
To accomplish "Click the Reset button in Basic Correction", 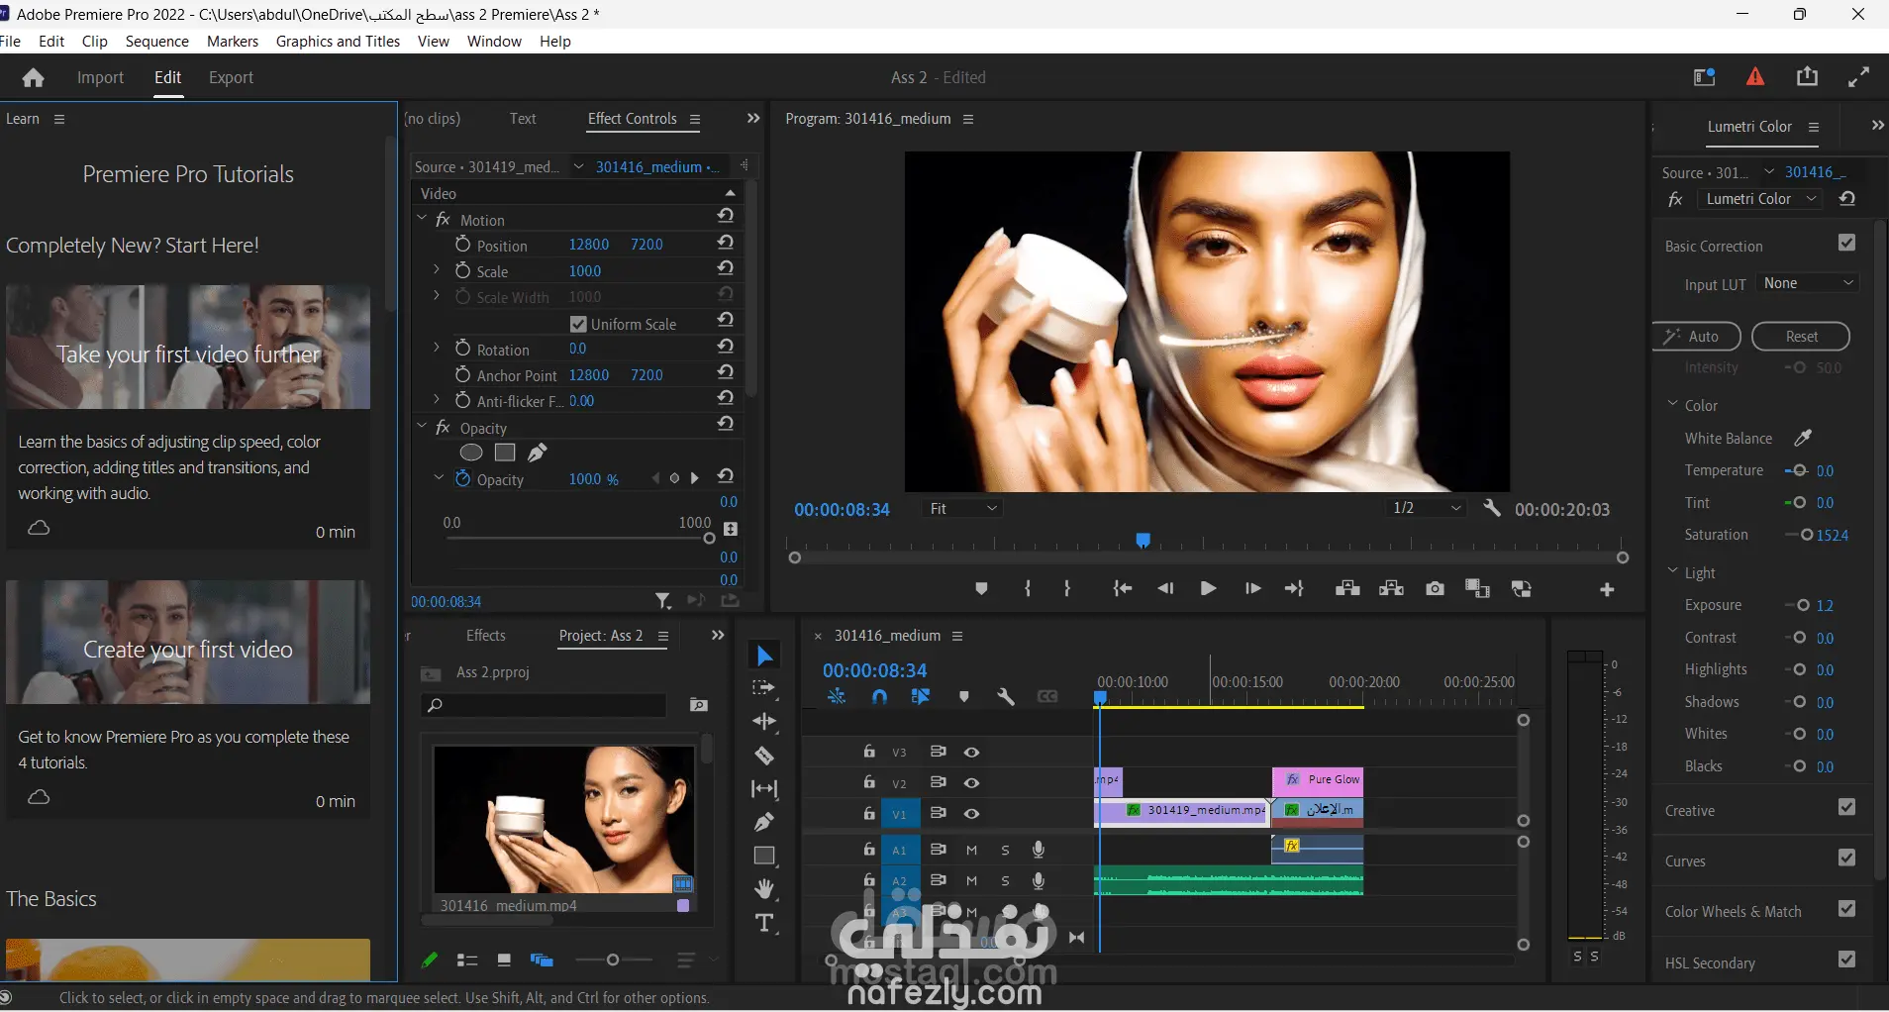I will coord(1801,337).
